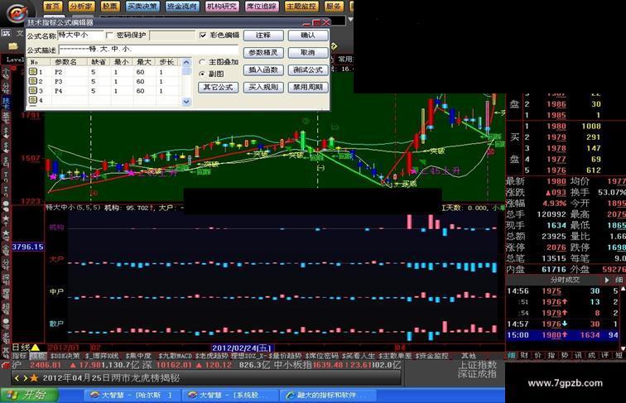Click the 细 detail icon beside 分时成交 header
Image resolution: width=626 pixels, height=403 pixels.
point(619,280)
